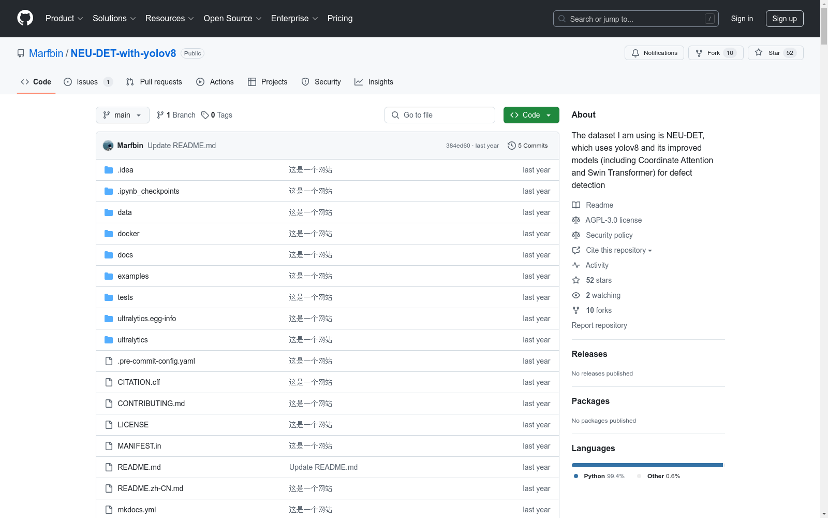
Task: Click the ultralytics folder icon
Action: [x=109, y=340]
